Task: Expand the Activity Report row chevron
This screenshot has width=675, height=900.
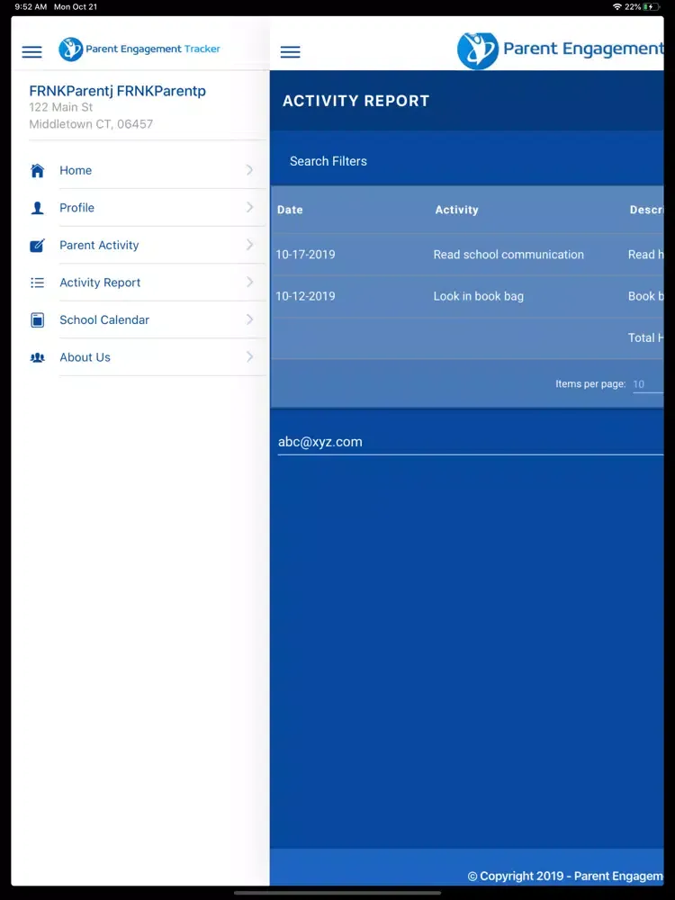Action: pos(249,282)
